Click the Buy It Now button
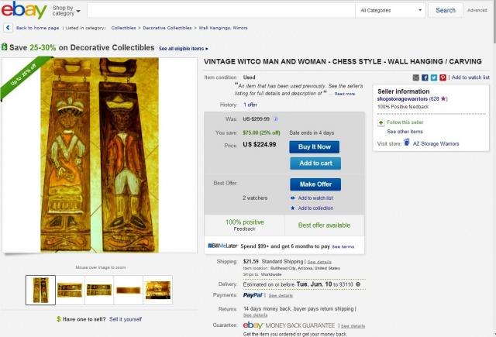 click(x=314, y=147)
